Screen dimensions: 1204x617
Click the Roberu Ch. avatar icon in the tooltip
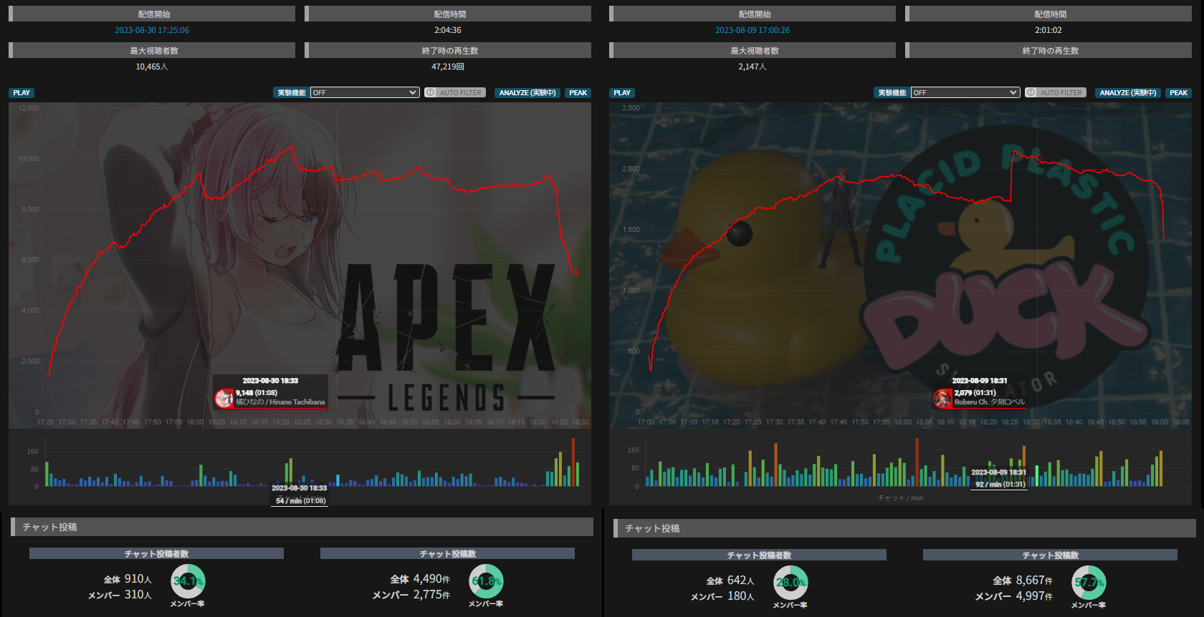coord(942,398)
